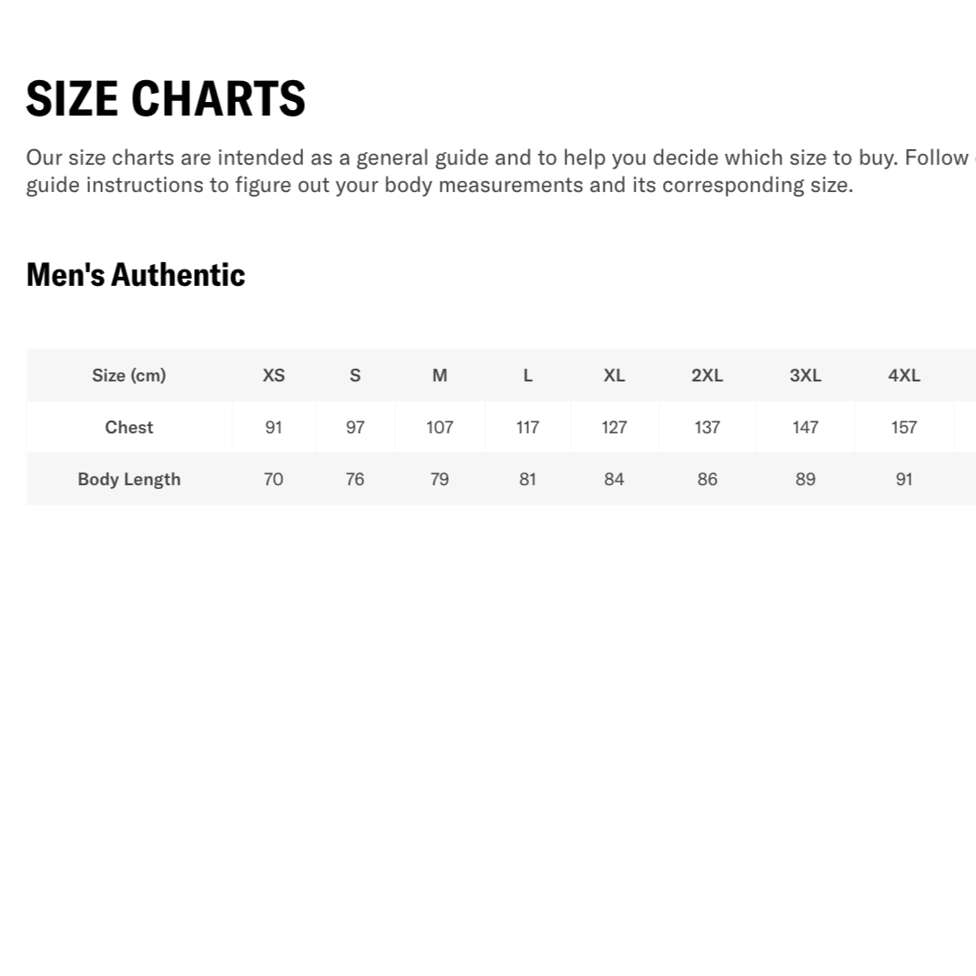
Task: Click the chest value 97 for size S
Action: 355,427
